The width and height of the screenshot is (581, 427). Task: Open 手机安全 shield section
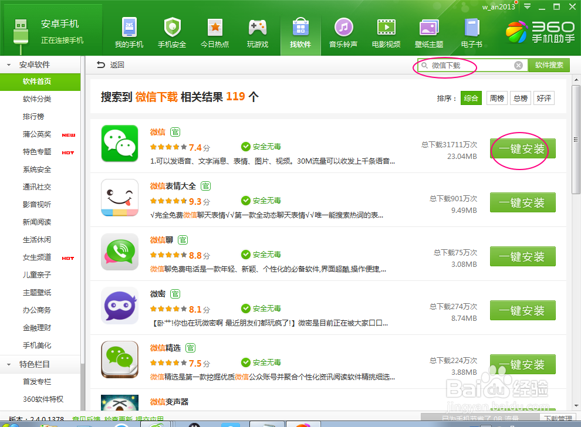172,33
